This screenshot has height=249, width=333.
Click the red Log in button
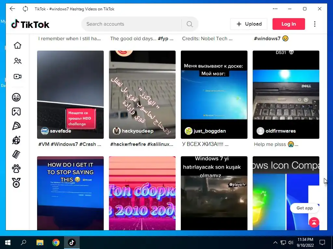pyautogui.click(x=289, y=24)
